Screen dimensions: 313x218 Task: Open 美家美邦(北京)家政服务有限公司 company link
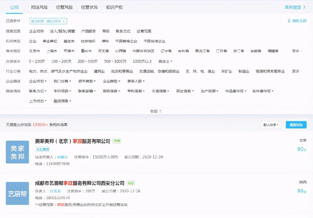(x=73, y=141)
